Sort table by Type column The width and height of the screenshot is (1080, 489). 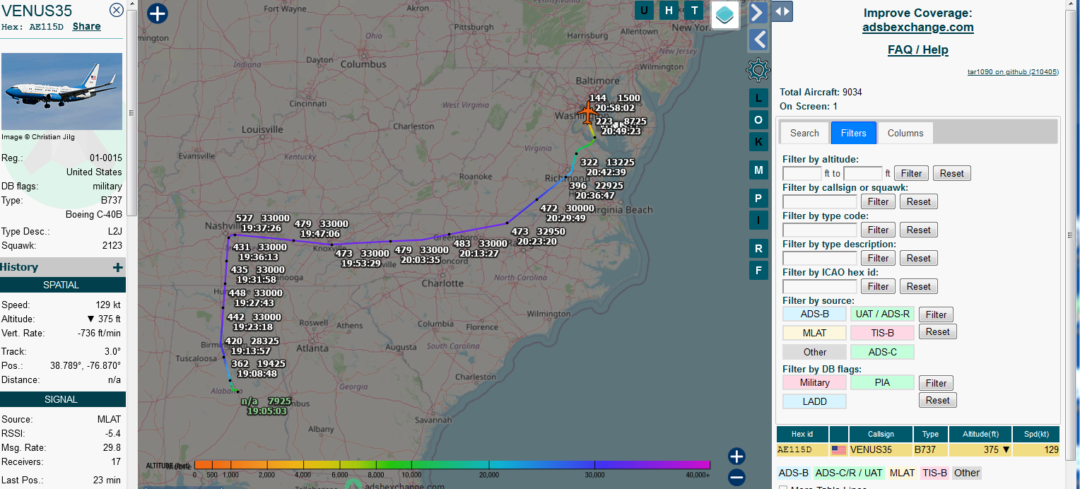pyautogui.click(x=930, y=434)
